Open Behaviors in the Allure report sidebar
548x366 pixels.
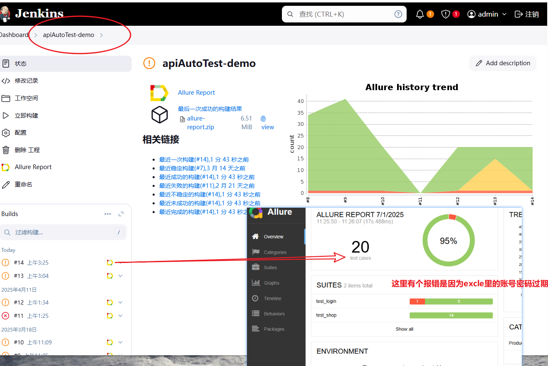(x=276, y=314)
